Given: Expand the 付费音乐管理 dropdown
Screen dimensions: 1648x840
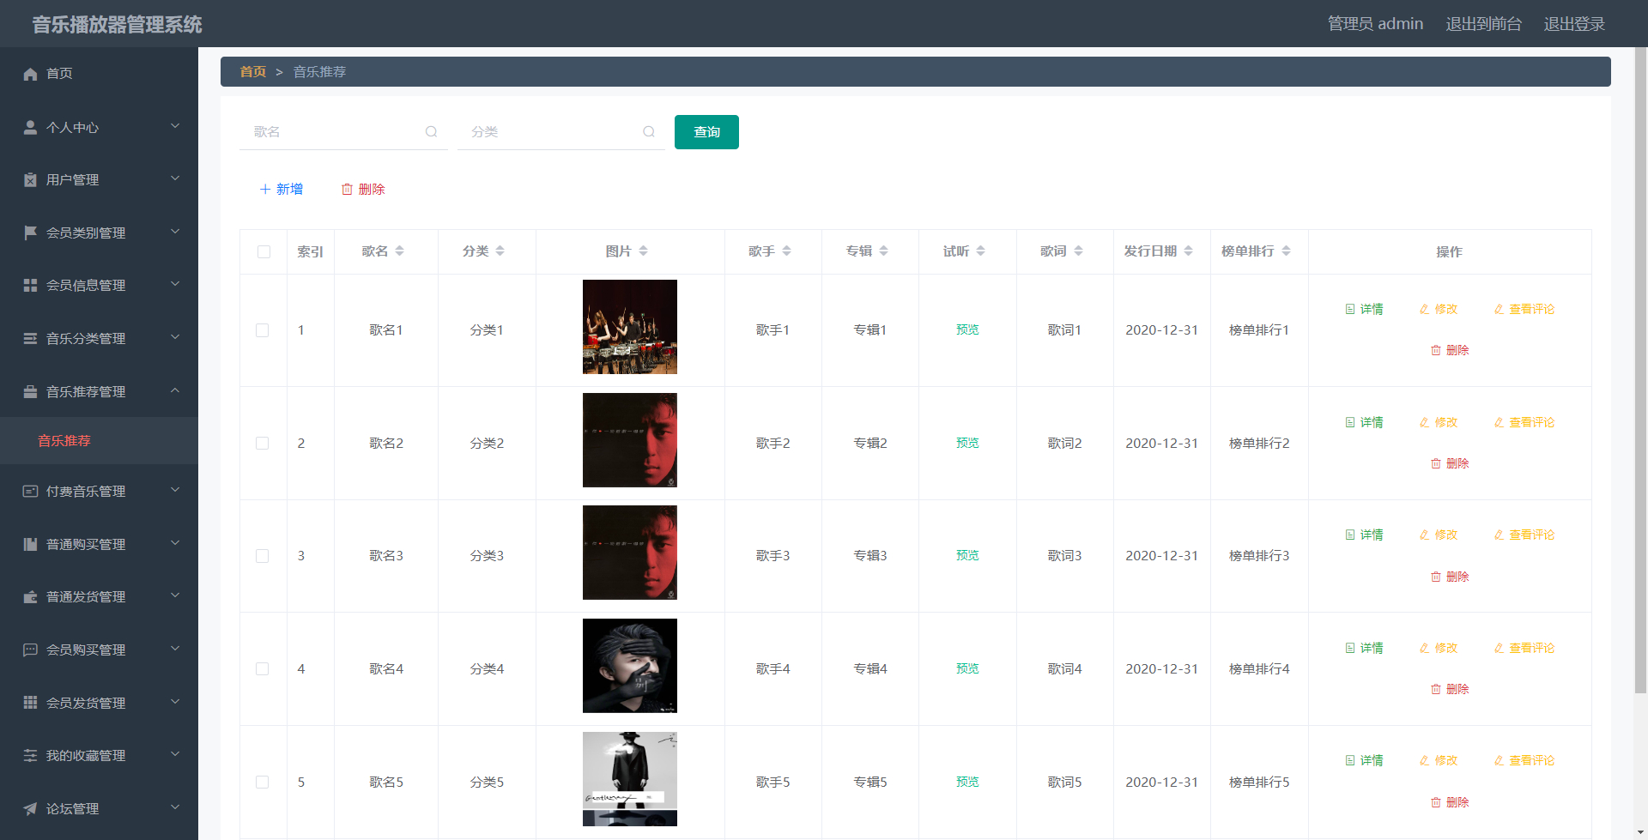Looking at the screenshot, I should click(x=175, y=490).
